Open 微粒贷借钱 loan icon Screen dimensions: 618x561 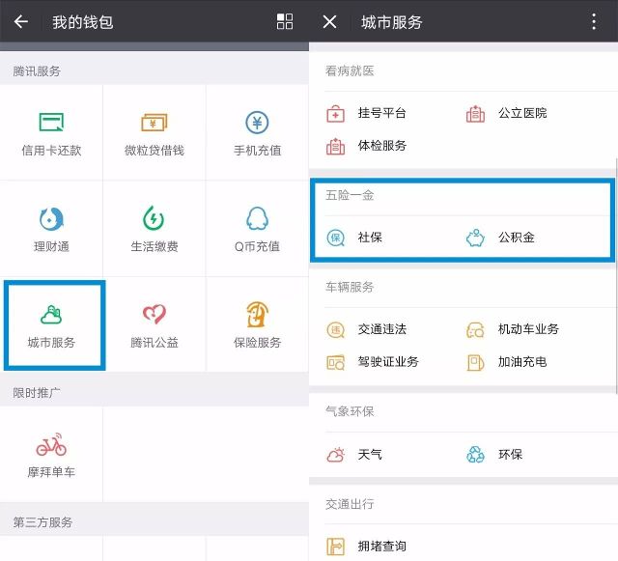(x=154, y=122)
